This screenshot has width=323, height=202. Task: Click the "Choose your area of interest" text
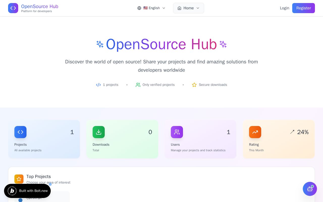pyautogui.click(x=48, y=183)
